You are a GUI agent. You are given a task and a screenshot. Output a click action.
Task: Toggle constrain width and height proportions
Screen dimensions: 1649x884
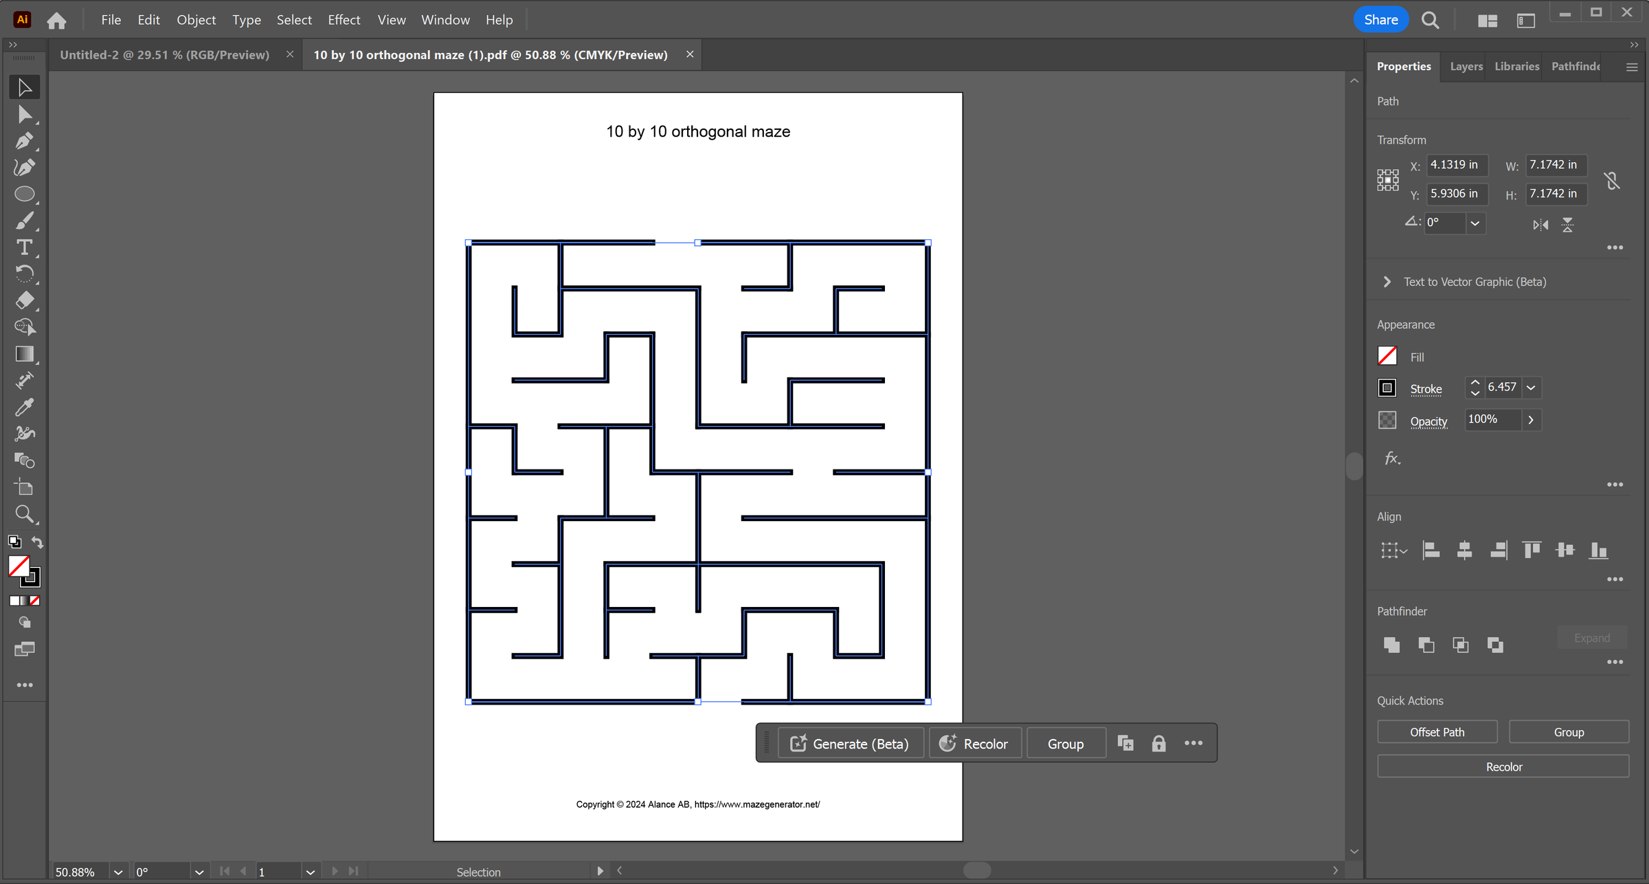click(x=1612, y=180)
